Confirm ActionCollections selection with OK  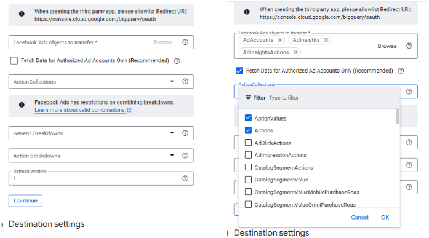(385, 217)
